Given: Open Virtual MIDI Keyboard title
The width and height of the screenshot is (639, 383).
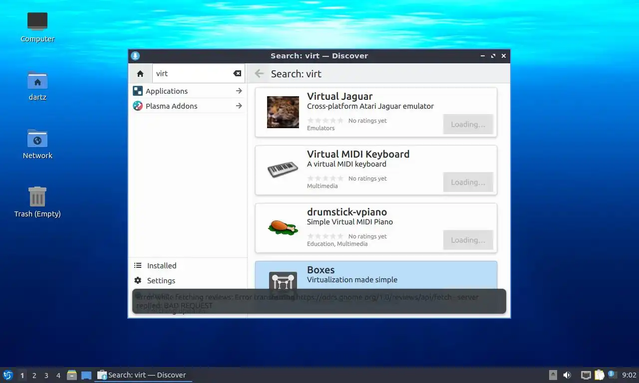Looking at the screenshot, I should 358,154.
